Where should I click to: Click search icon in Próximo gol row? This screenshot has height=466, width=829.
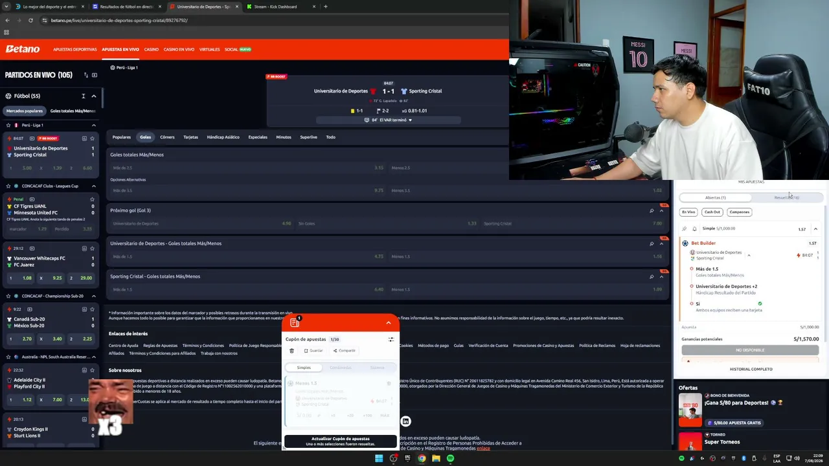(652, 210)
